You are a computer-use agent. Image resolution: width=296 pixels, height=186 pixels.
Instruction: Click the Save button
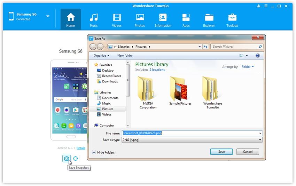coord(221,152)
